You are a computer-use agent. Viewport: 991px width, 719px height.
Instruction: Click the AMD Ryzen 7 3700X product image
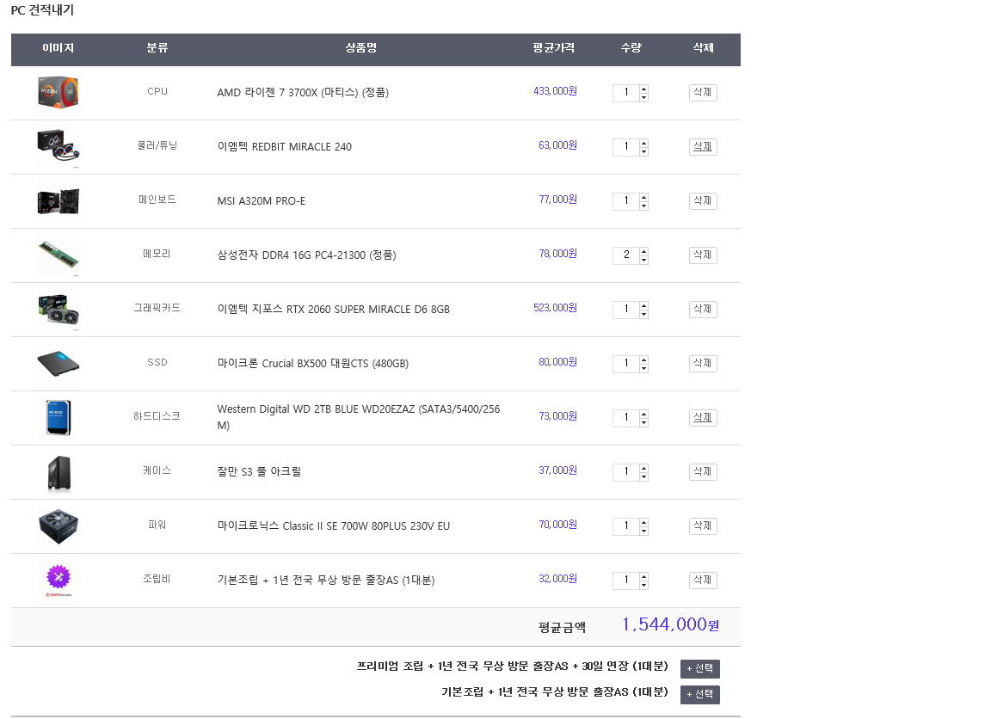[x=58, y=92]
